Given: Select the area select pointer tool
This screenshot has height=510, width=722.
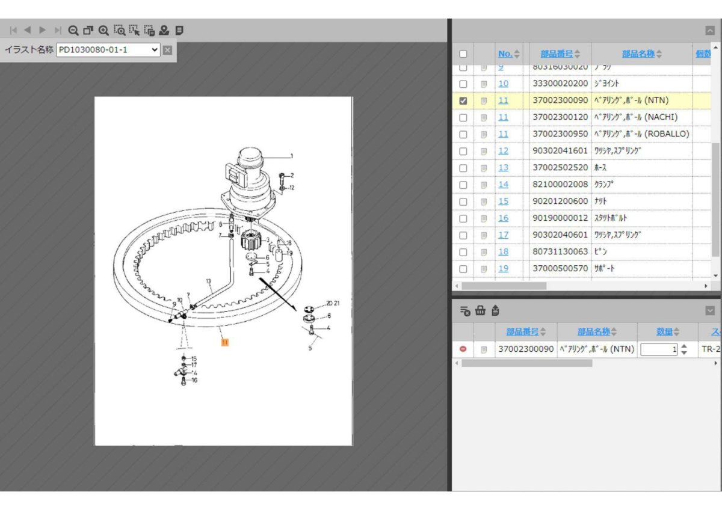Looking at the screenshot, I should (x=134, y=30).
